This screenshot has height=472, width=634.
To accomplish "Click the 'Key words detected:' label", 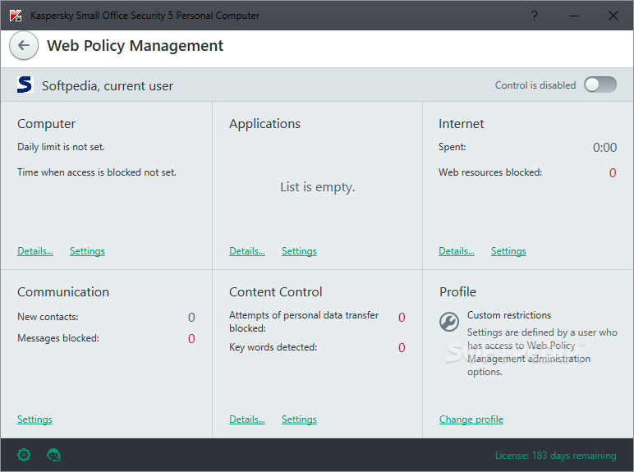I will tap(273, 346).
